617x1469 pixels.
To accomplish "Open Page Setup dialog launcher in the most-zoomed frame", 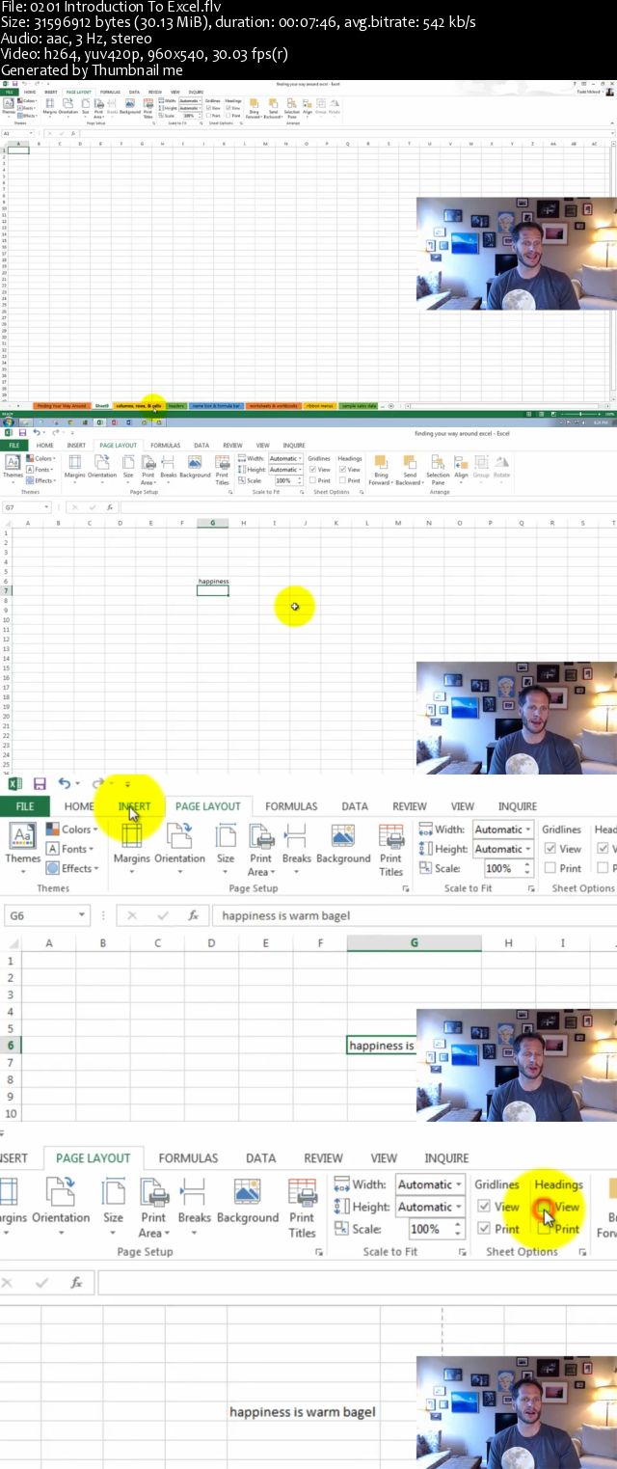I will tap(319, 1252).
